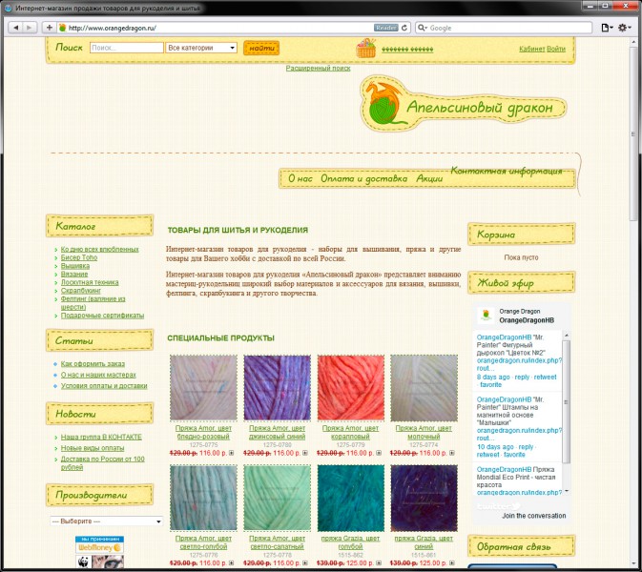This screenshot has height=572, width=642.
Task: Open the Оплата и доставка menu item
Action: point(364,178)
